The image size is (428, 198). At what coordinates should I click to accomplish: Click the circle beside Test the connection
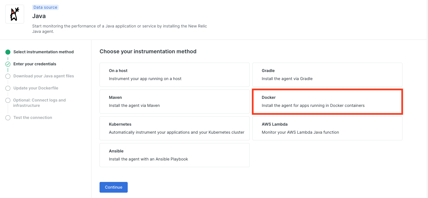click(x=8, y=118)
